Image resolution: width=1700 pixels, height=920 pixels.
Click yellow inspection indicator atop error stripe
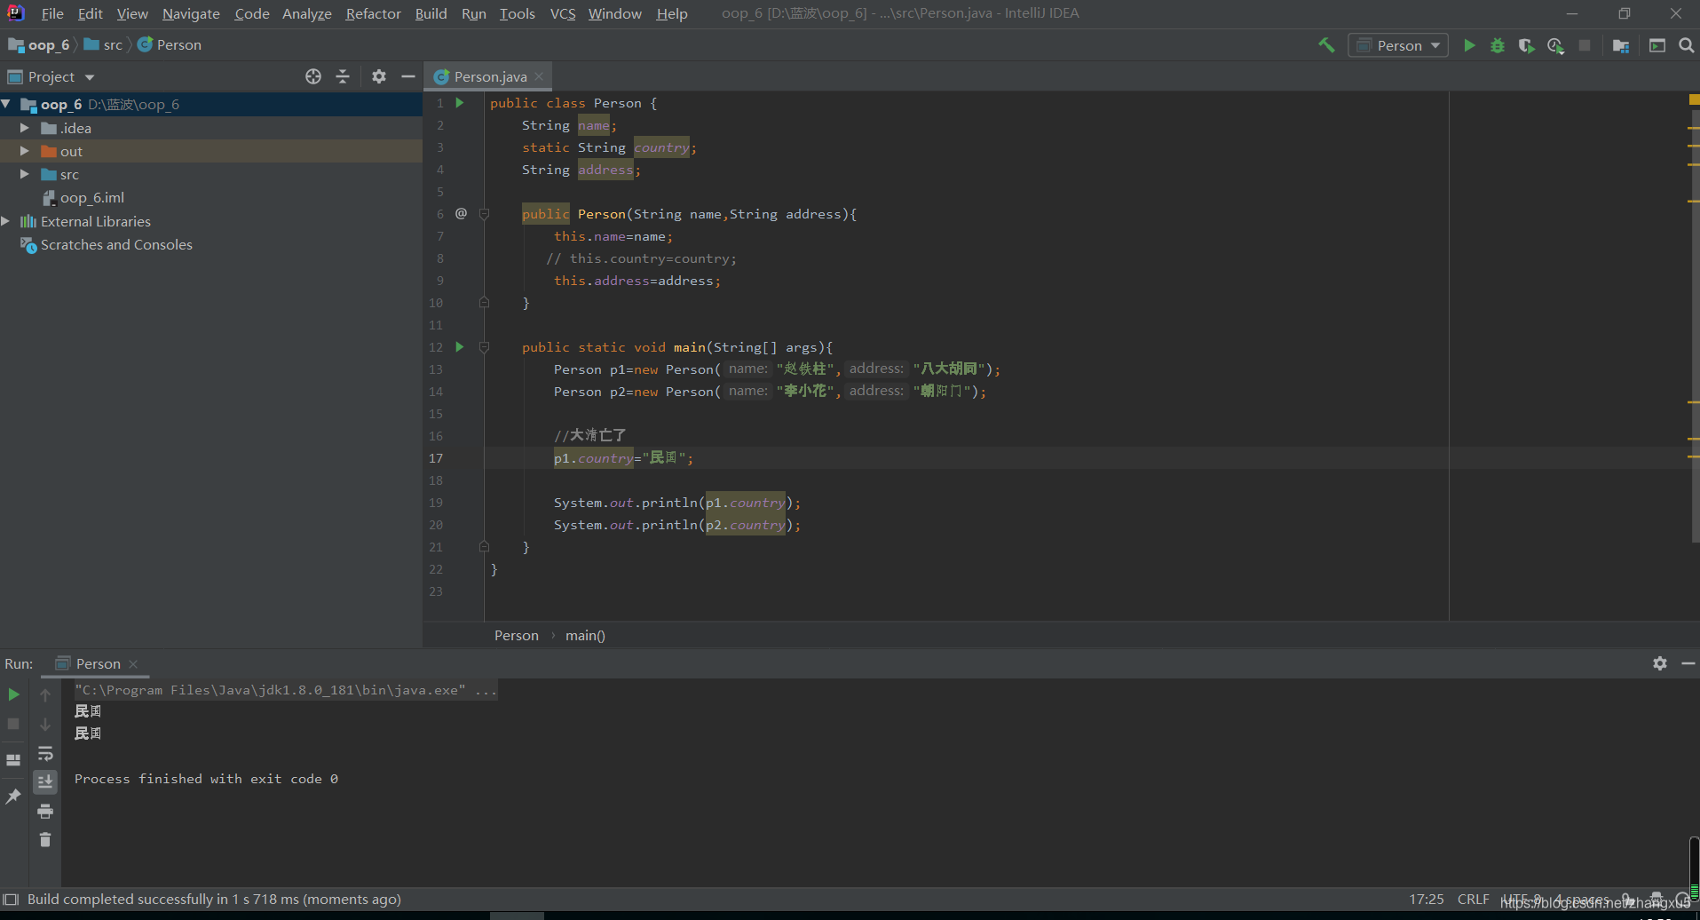click(1694, 99)
